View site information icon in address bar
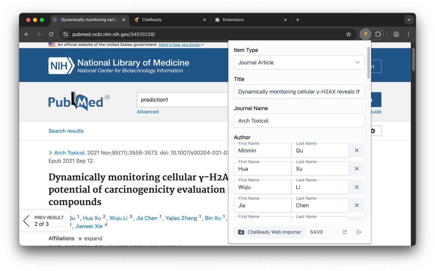435x271 pixels. 66,34
